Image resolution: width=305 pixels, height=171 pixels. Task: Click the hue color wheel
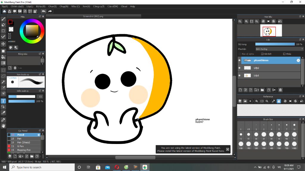tap(32, 31)
